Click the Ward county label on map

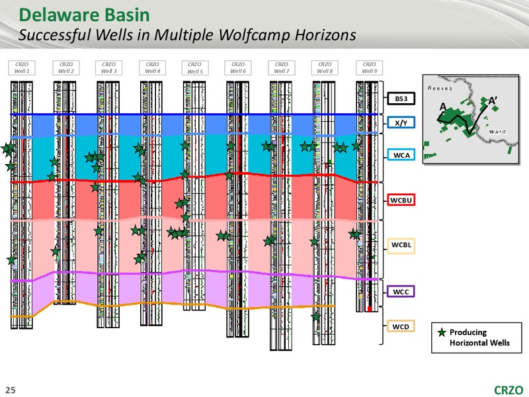coord(497,131)
